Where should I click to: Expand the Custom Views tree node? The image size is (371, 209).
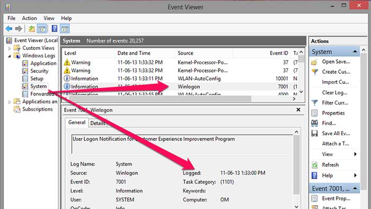click(x=10, y=48)
